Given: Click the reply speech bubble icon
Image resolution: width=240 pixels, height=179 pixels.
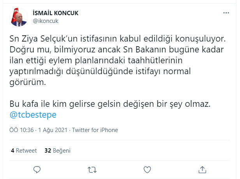Looking at the screenshot, I should tap(37, 169).
